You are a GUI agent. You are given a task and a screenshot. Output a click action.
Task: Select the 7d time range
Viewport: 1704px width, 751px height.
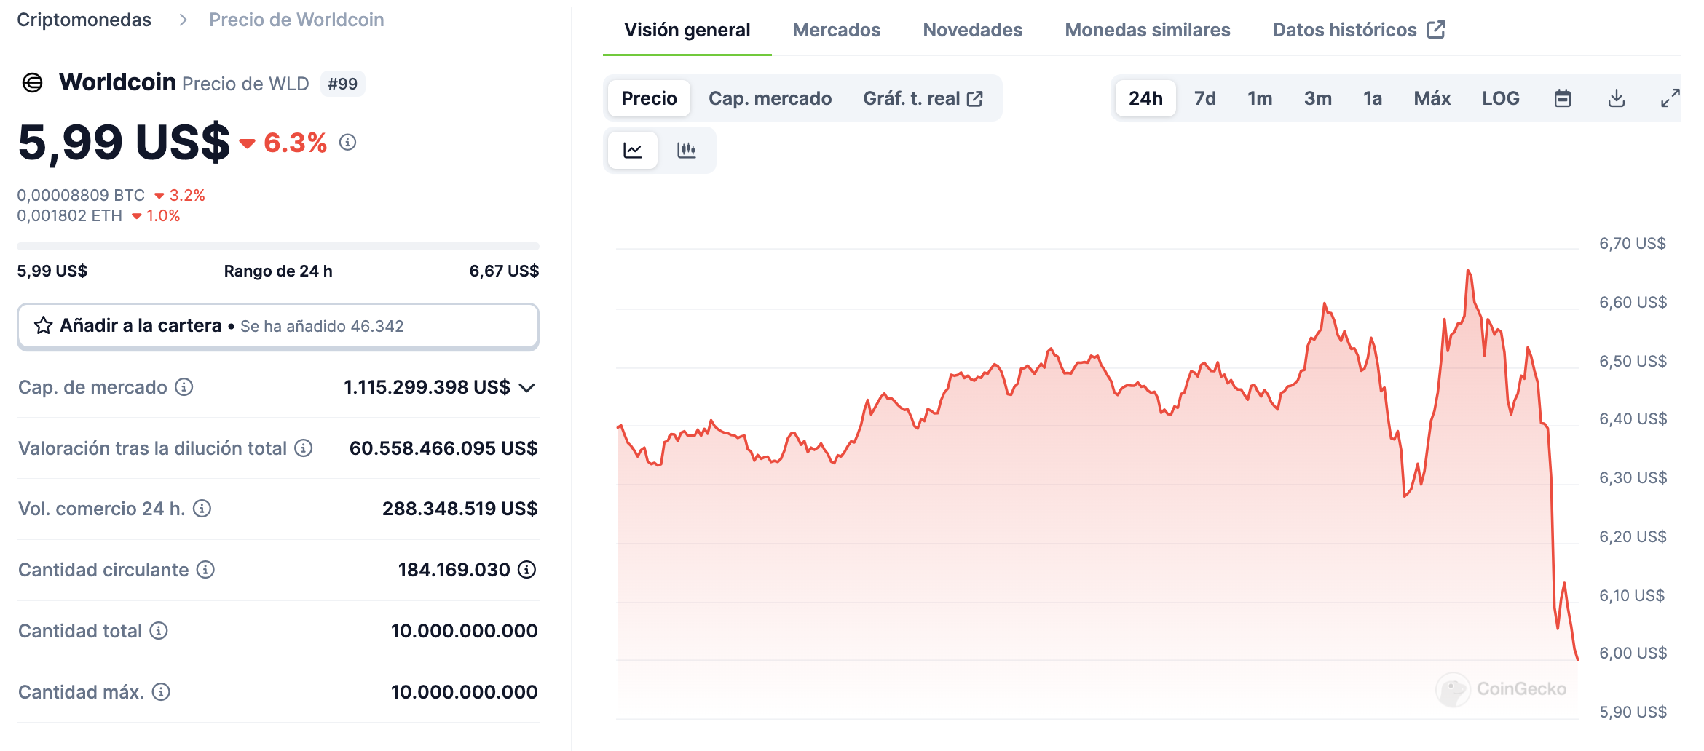coord(1204,98)
